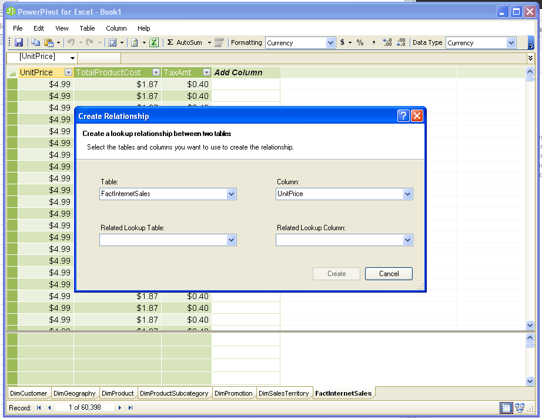Image resolution: width=542 pixels, height=418 pixels.
Task: Switch to the DimProduct sheet tab
Action: pyautogui.click(x=118, y=393)
